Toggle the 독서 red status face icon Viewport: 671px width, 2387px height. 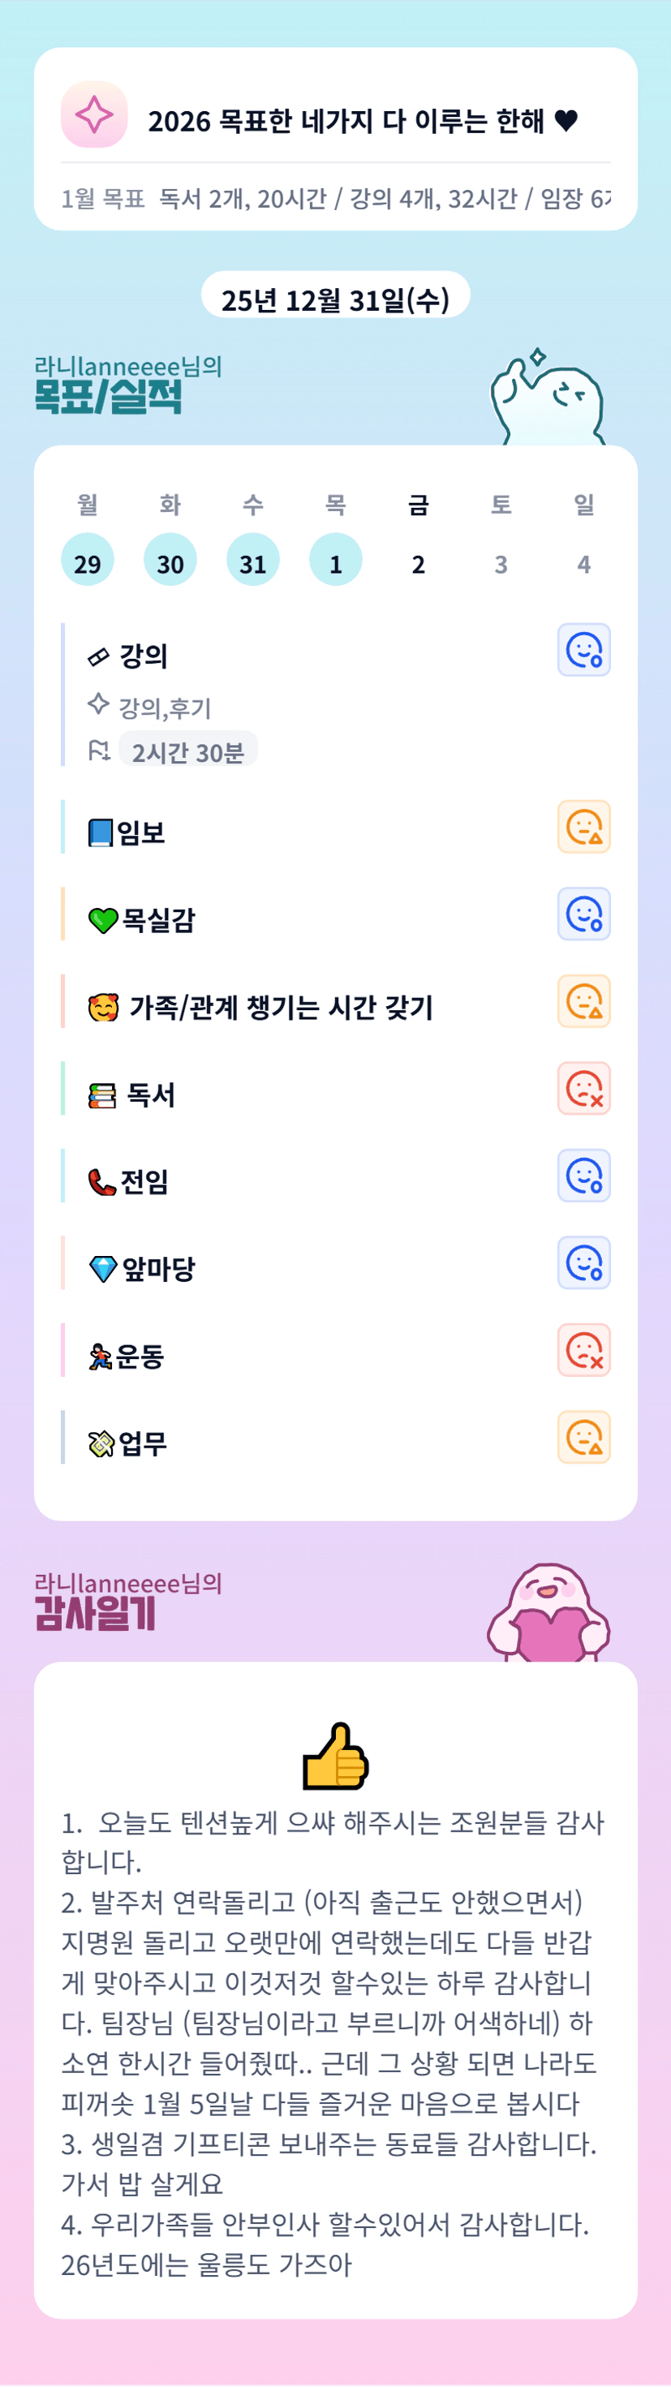click(x=584, y=1088)
